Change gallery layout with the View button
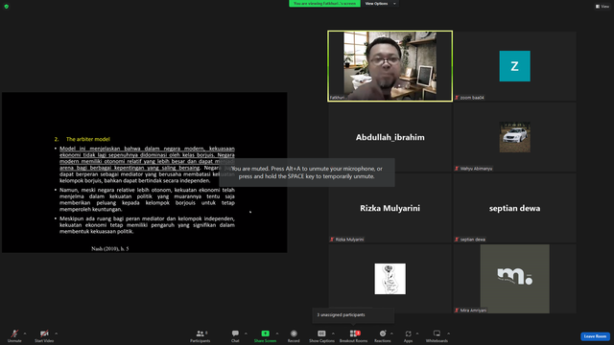 pos(602,7)
